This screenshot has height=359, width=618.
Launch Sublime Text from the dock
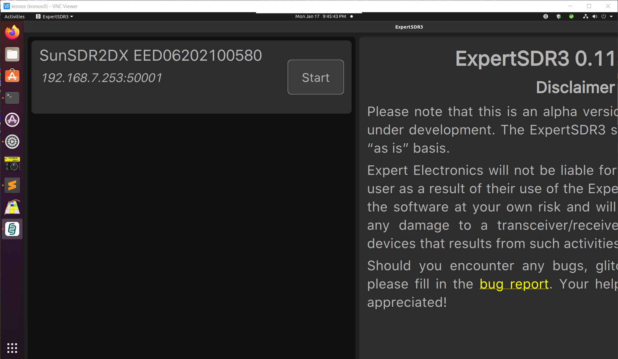point(12,185)
